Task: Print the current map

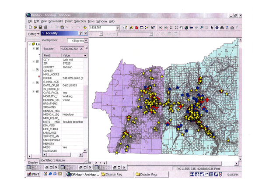Action: click(45, 27)
